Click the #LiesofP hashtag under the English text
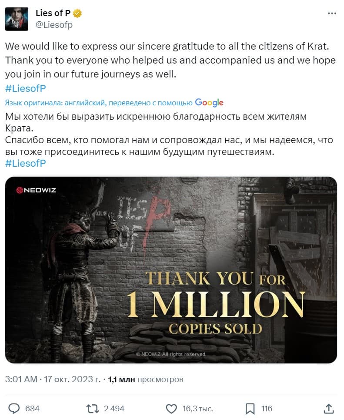The height and width of the screenshot is (420, 344). point(26,88)
